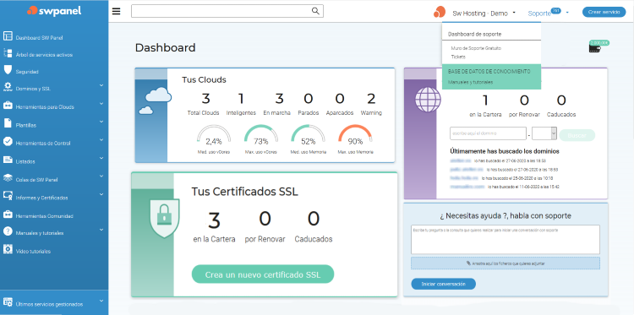Expand the Listados chevron

point(101,158)
